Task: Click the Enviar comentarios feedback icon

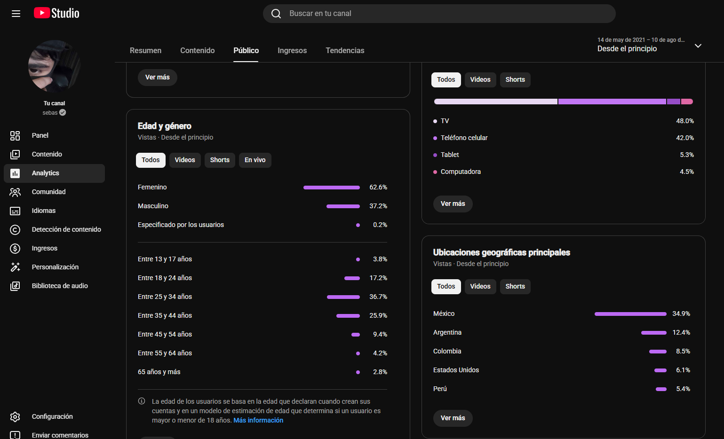Action: 15,435
